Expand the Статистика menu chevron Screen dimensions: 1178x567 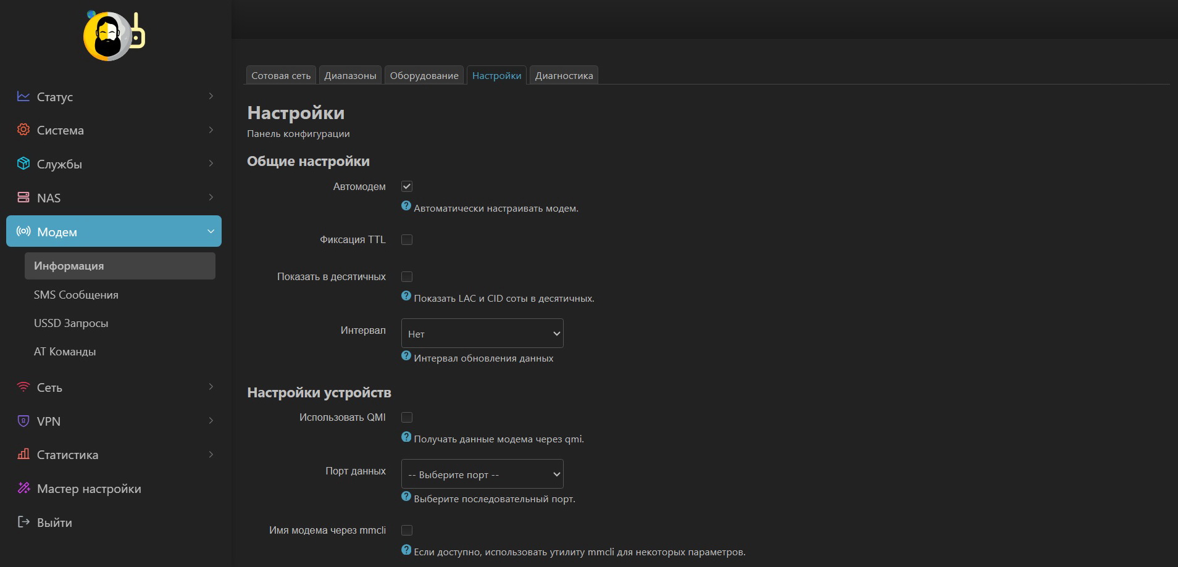[211, 454]
